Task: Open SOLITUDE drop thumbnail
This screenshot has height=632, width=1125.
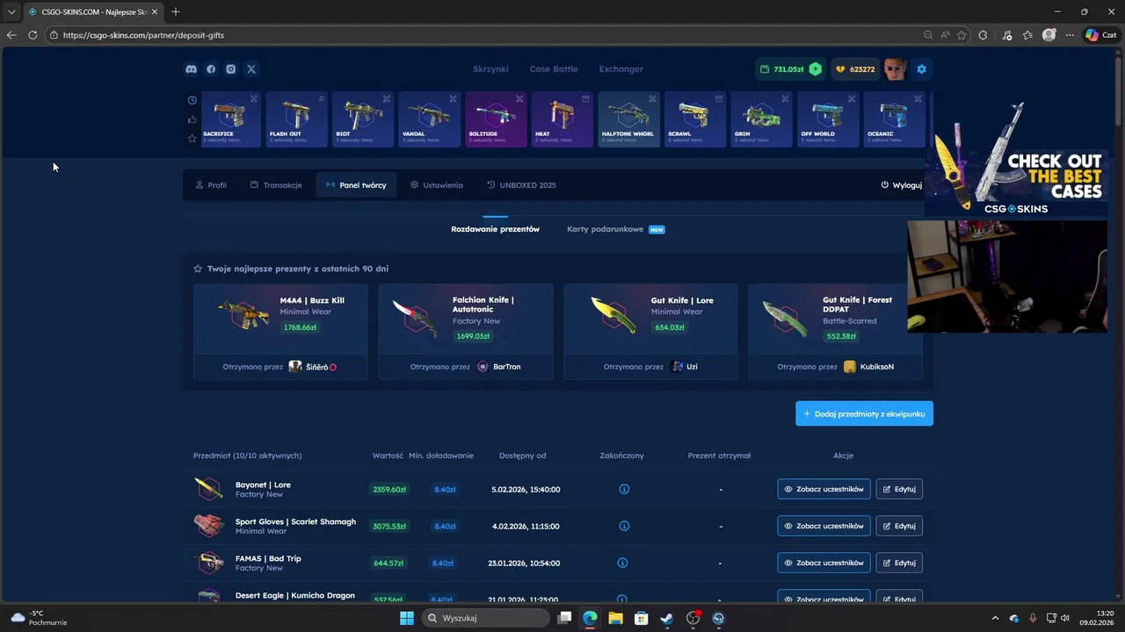Action: (496, 119)
